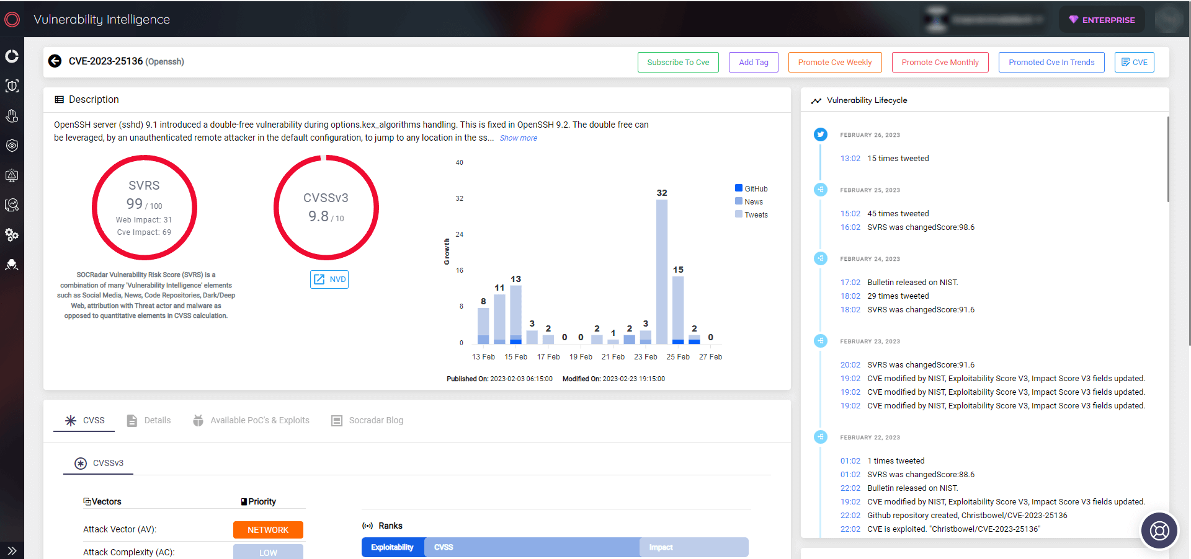This screenshot has height=559, width=1191.
Task: Open the shield bracket sidebar icon
Action: tap(12, 86)
